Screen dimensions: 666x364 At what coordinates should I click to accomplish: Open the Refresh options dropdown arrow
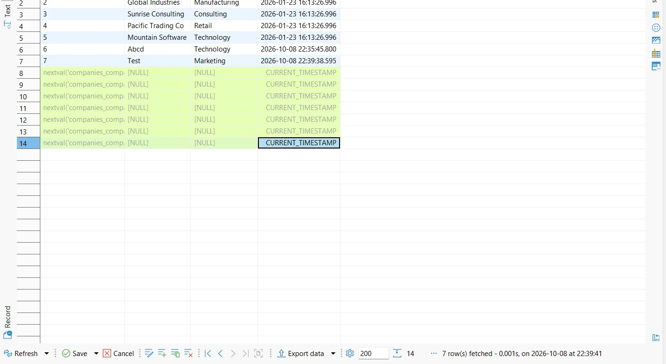(46, 354)
